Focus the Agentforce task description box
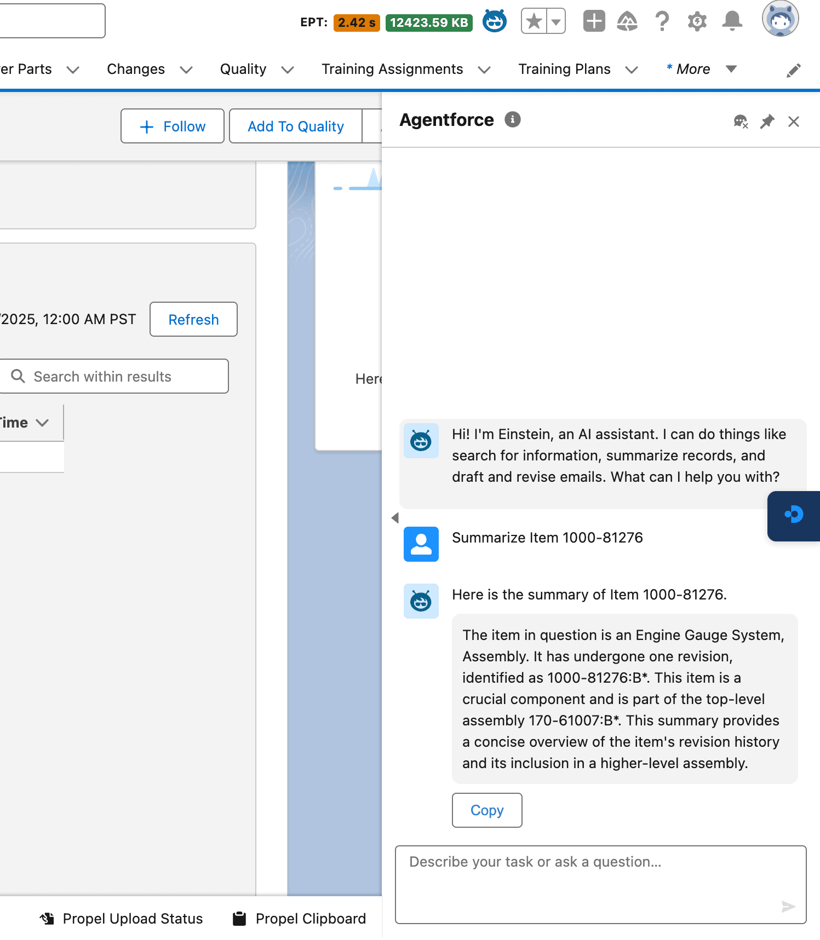This screenshot has width=820, height=940. pyautogui.click(x=601, y=885)
